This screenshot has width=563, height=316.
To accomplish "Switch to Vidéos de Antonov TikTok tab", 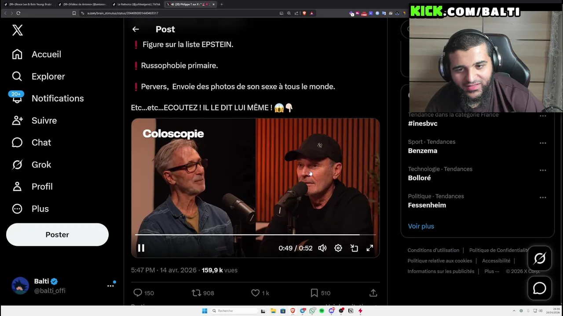I will pos(83,4).
